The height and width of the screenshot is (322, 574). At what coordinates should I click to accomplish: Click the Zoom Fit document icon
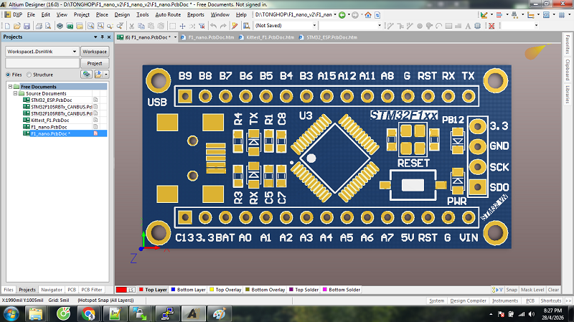(x=90, y=26)
